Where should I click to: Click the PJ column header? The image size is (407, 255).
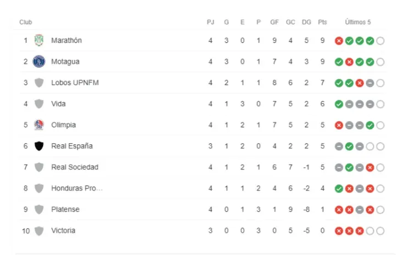(211, 22)
